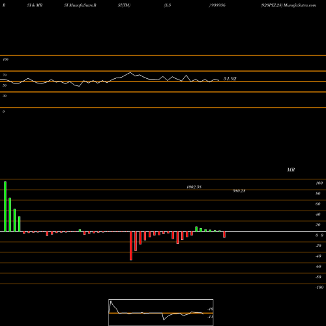The image size is (326, 326).
Task: Click the MR axis label -80
Action: pyautogui.click(x=318, y=277)
